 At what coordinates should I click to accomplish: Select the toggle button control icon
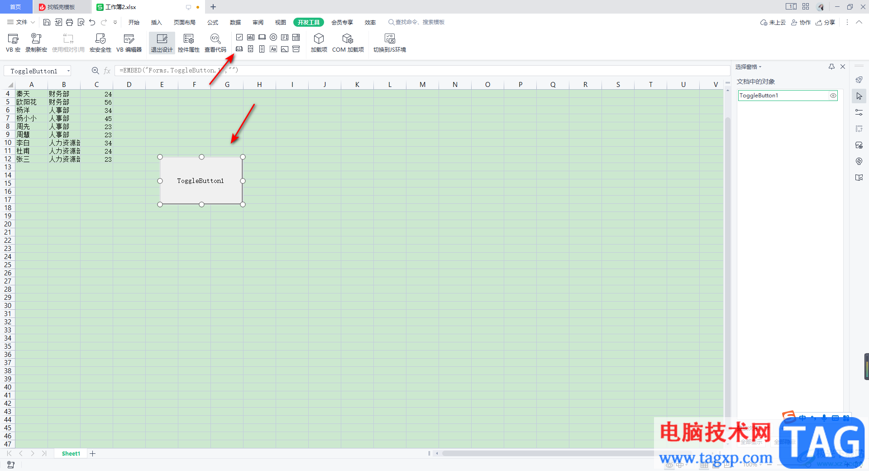pyautogui.click(x=239, y=49)
